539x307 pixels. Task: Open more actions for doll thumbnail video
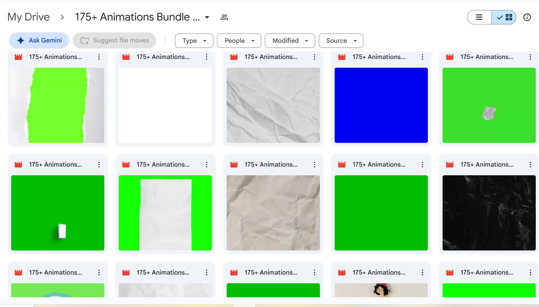(x=422, y=272)
